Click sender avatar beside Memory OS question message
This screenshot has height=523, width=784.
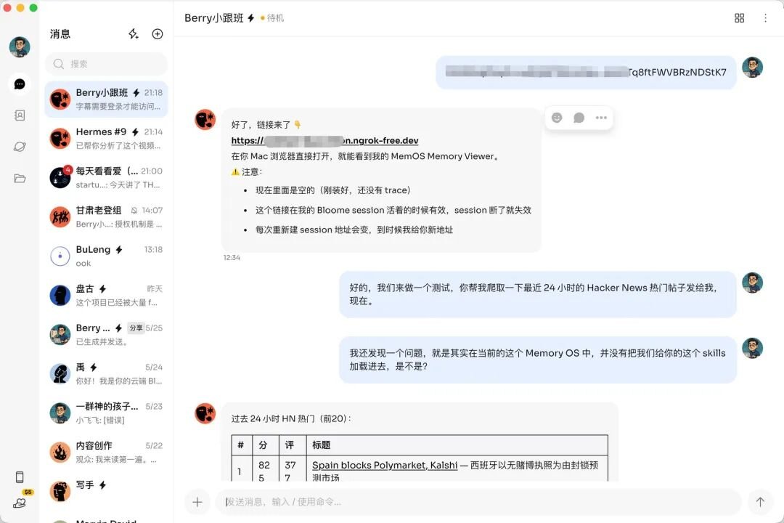(x=752, y=349)
